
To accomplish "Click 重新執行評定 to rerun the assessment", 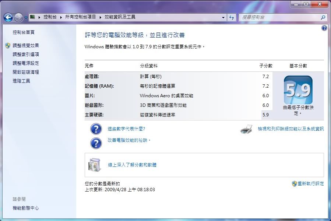I will 311,183.
